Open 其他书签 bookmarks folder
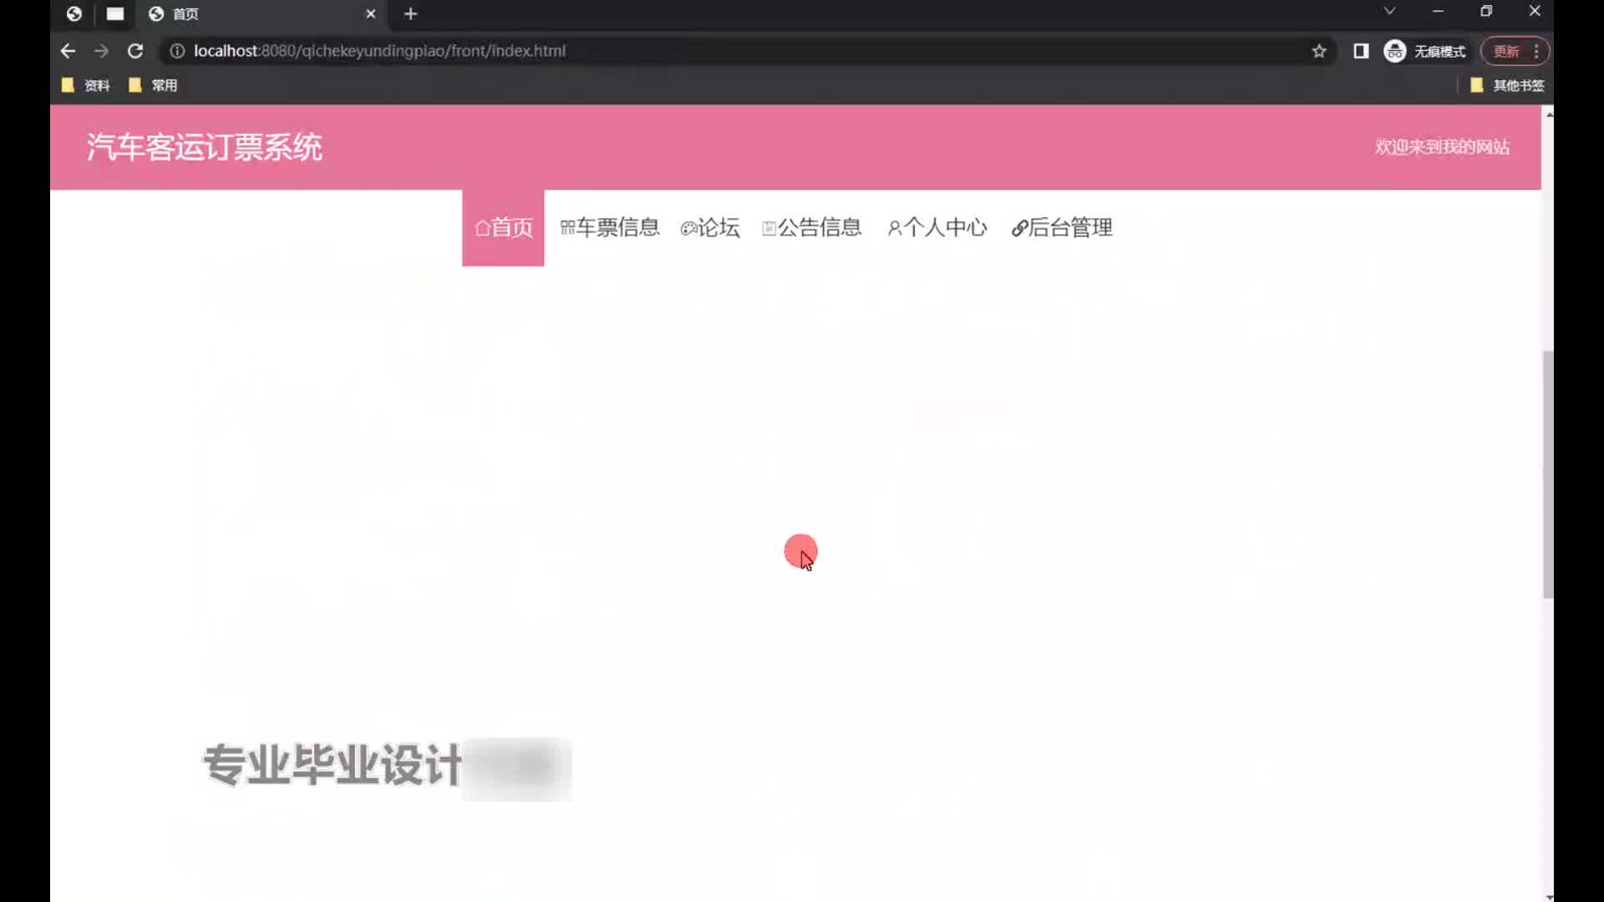Screen dimensions: 1604x902 pyautogui.click(x=1507, y=85)
